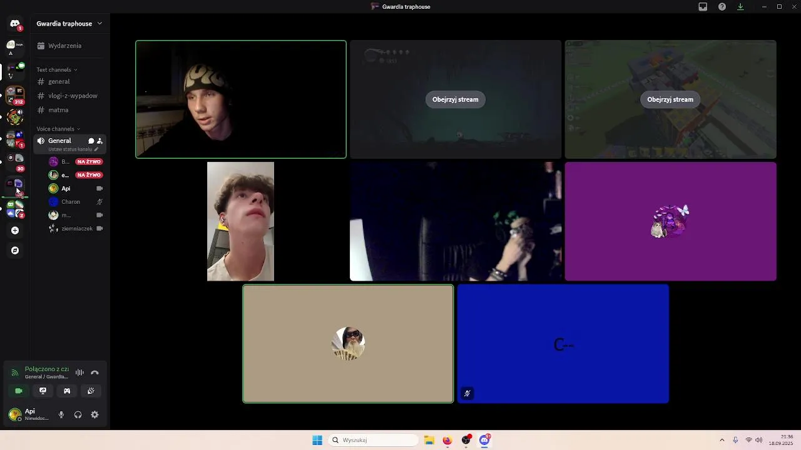Viewport: 801px width, 450px height.
Task: Click camera icon next to ziemniaczek
Action: coord(99,229)
